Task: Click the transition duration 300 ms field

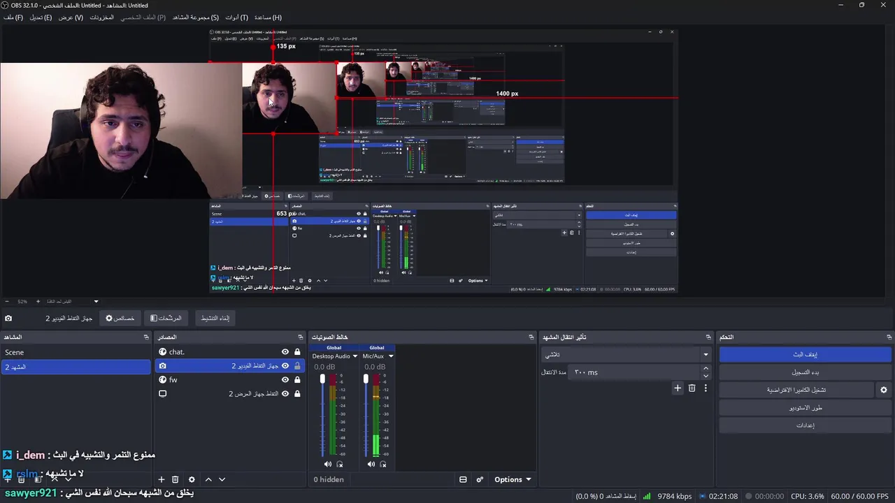Action: click(x=634, y=372)
